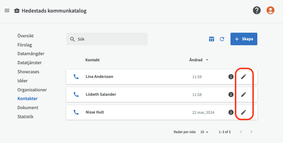This screenshot has height=143, width=283.
Task: Go to the next page of contacts
Action: point(251,132)
